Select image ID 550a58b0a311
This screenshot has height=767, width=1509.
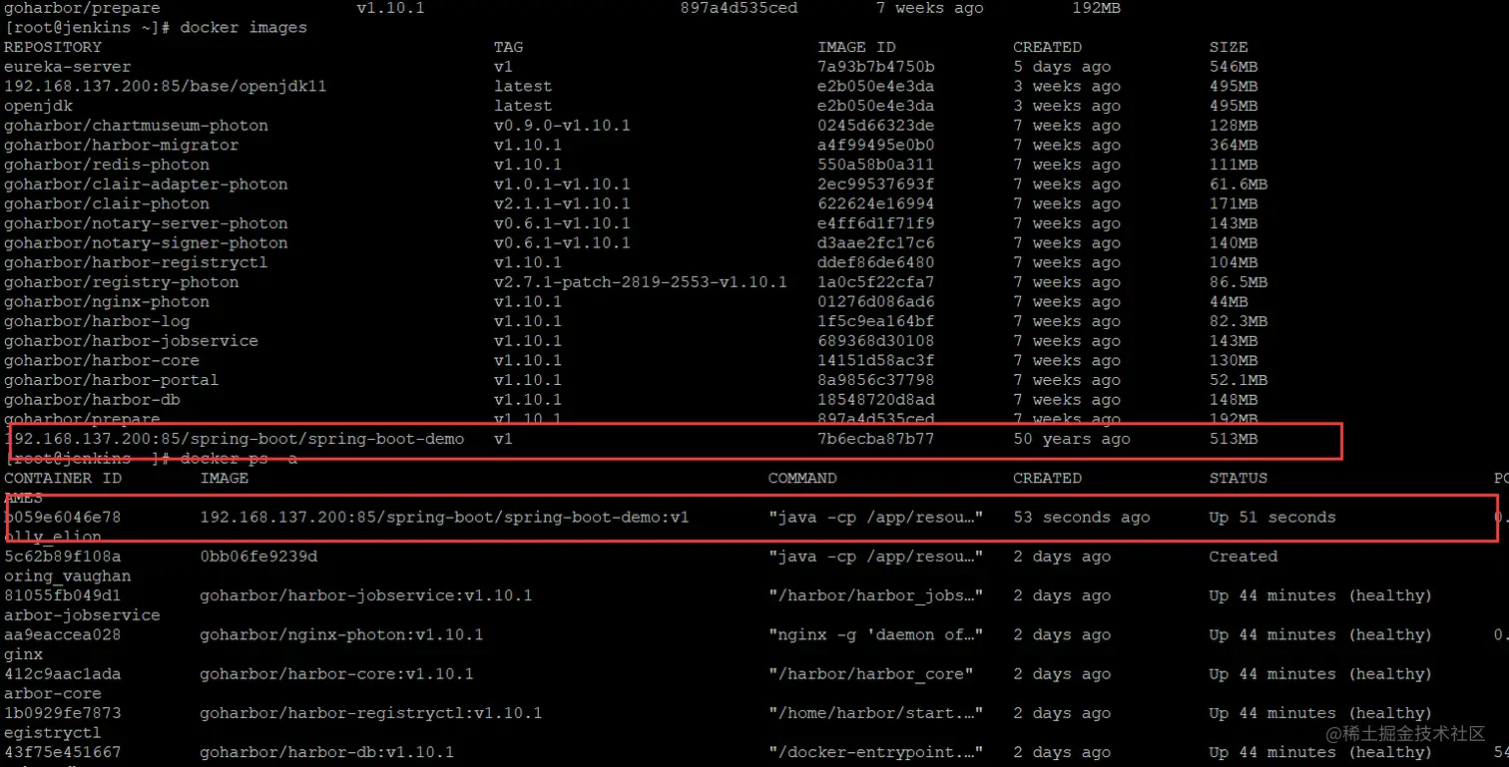click(876, 165)
